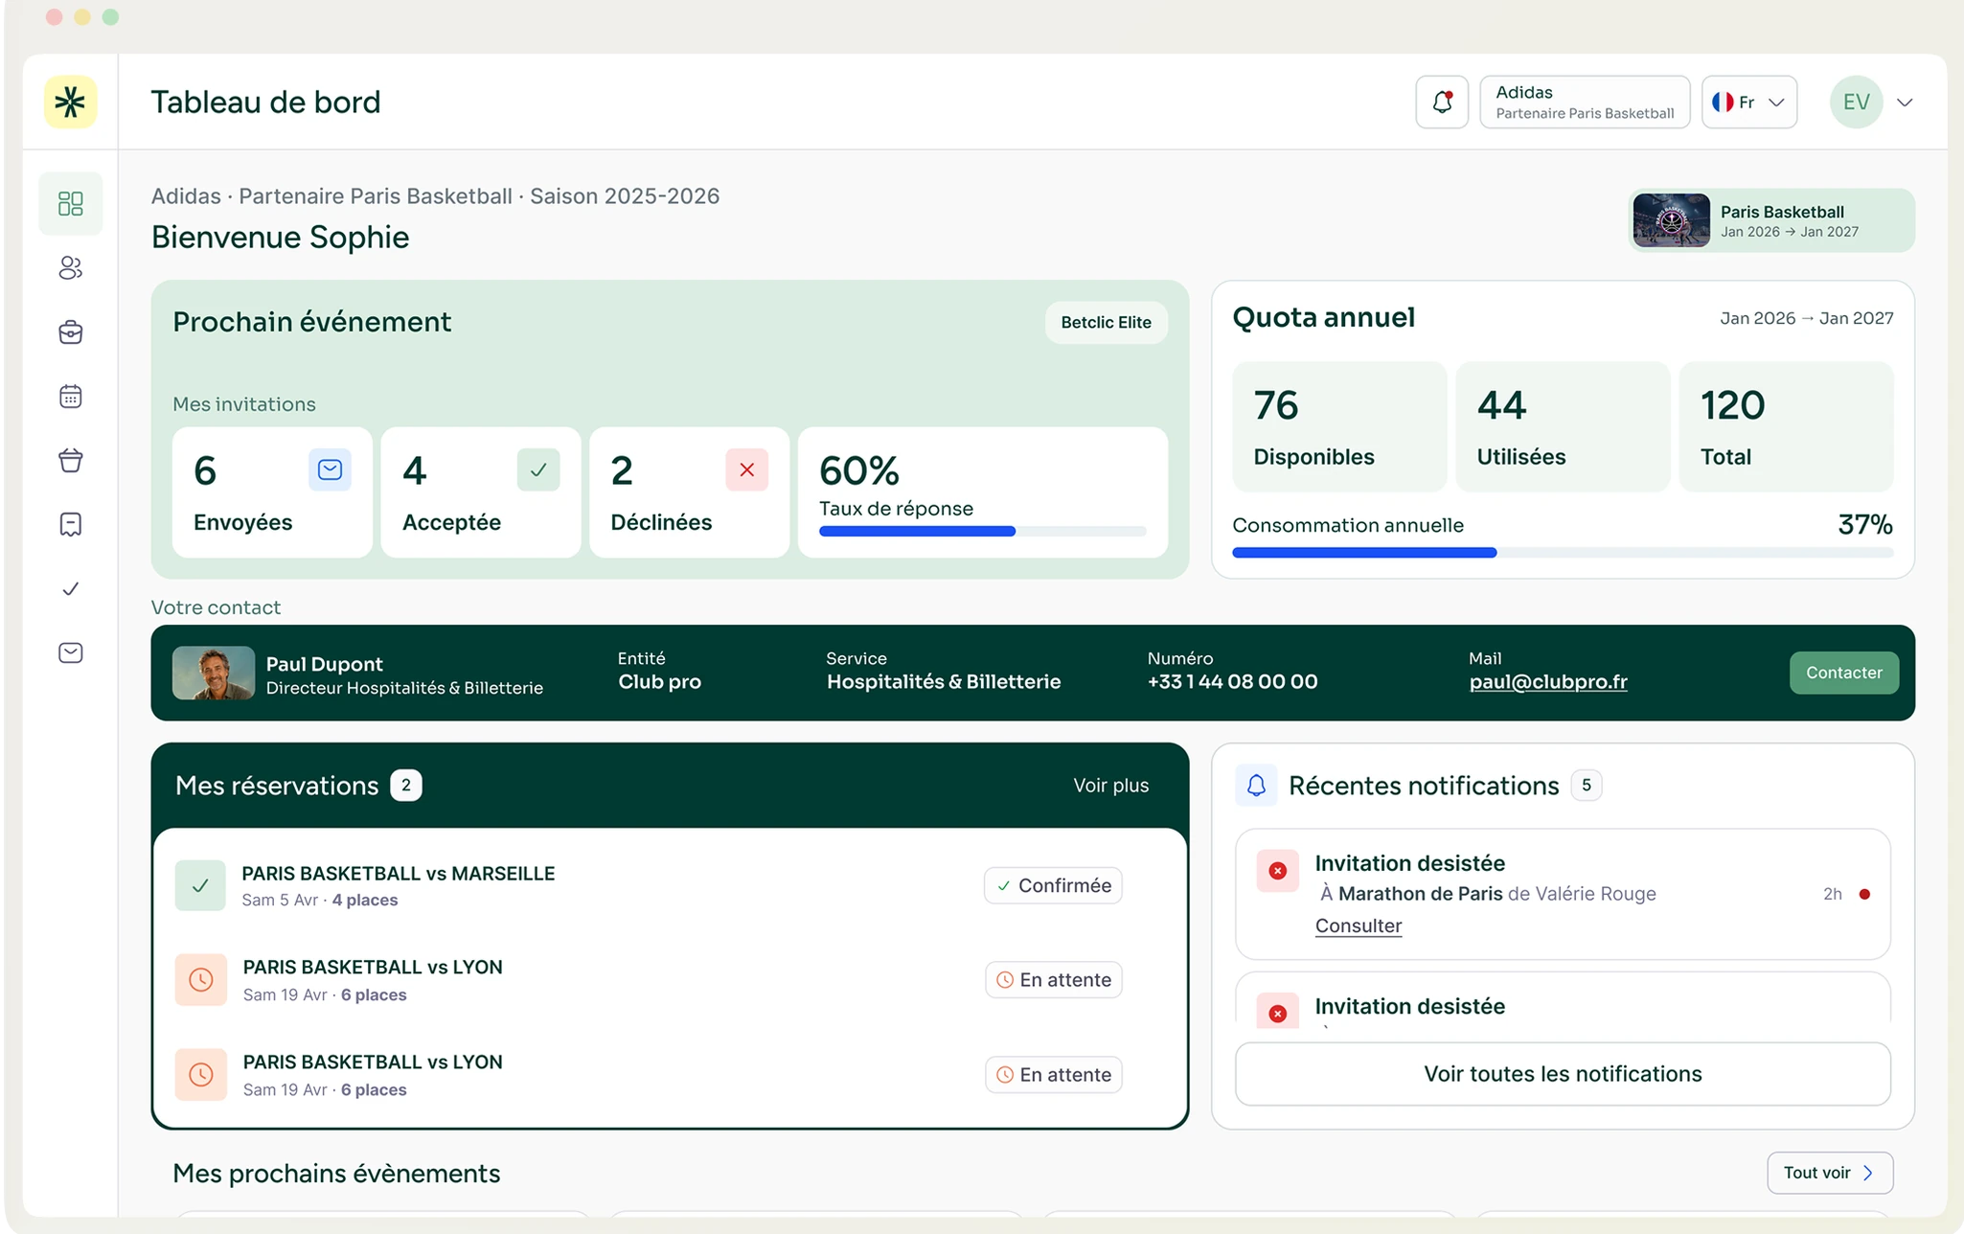The image size is (1964, 1234).
Task: Click the 76 Disponibles quota card
Action: tap(1339, 426)
